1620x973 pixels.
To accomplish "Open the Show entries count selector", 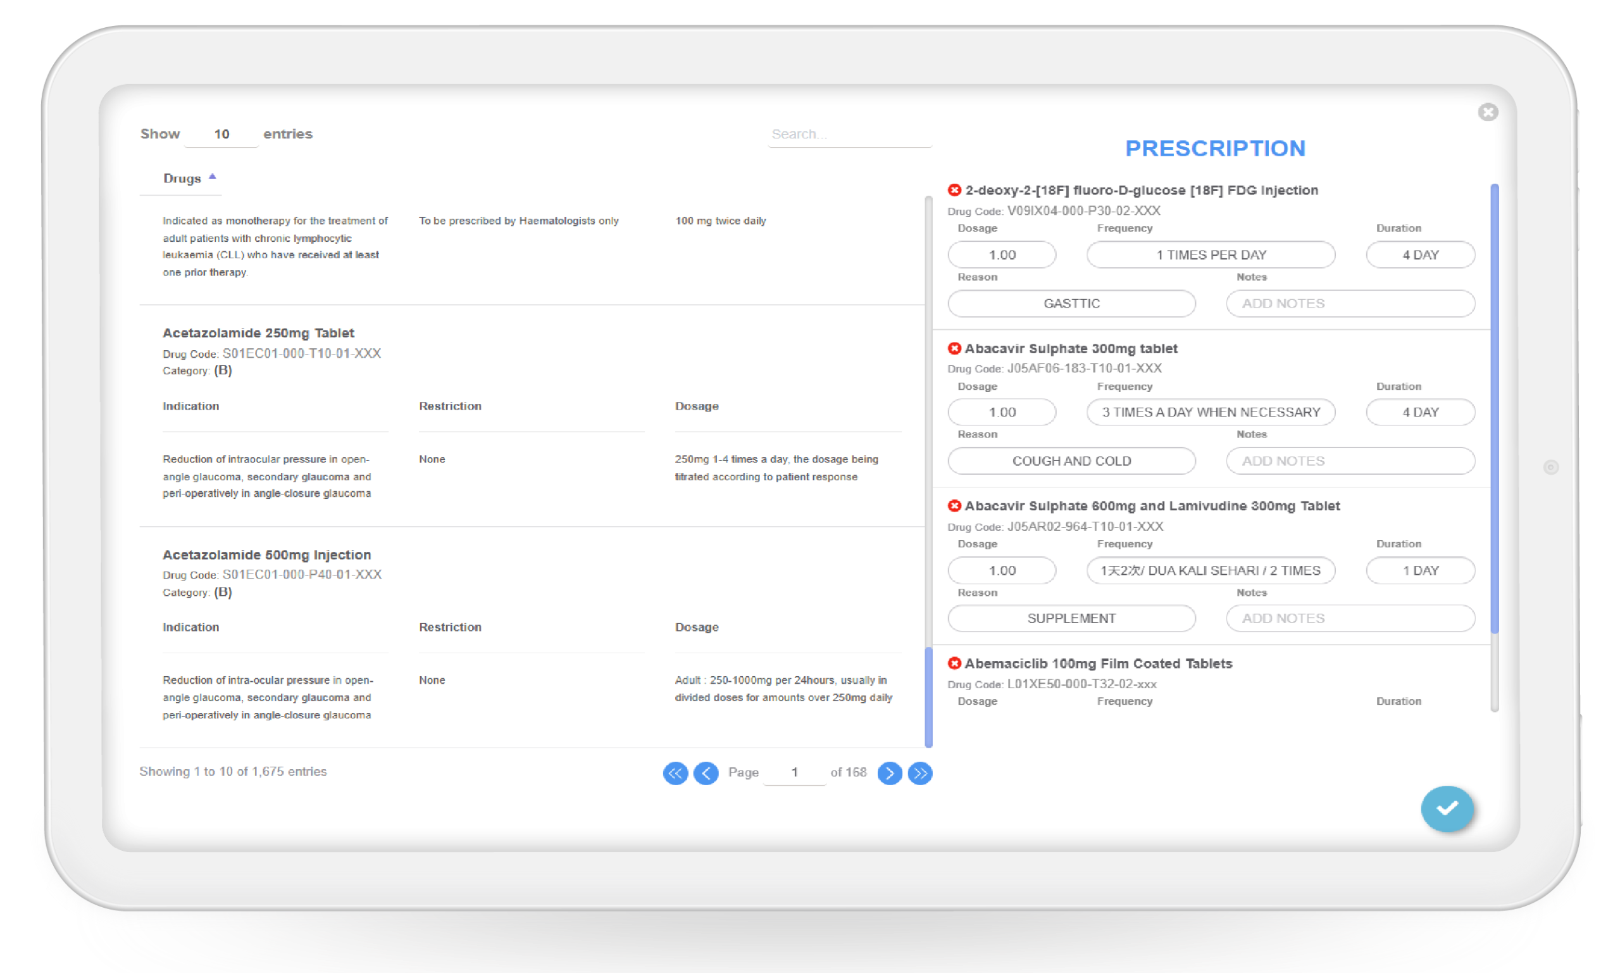I will pos(221,134).
